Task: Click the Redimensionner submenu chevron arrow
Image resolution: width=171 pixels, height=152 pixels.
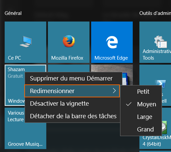Action: 114,91
